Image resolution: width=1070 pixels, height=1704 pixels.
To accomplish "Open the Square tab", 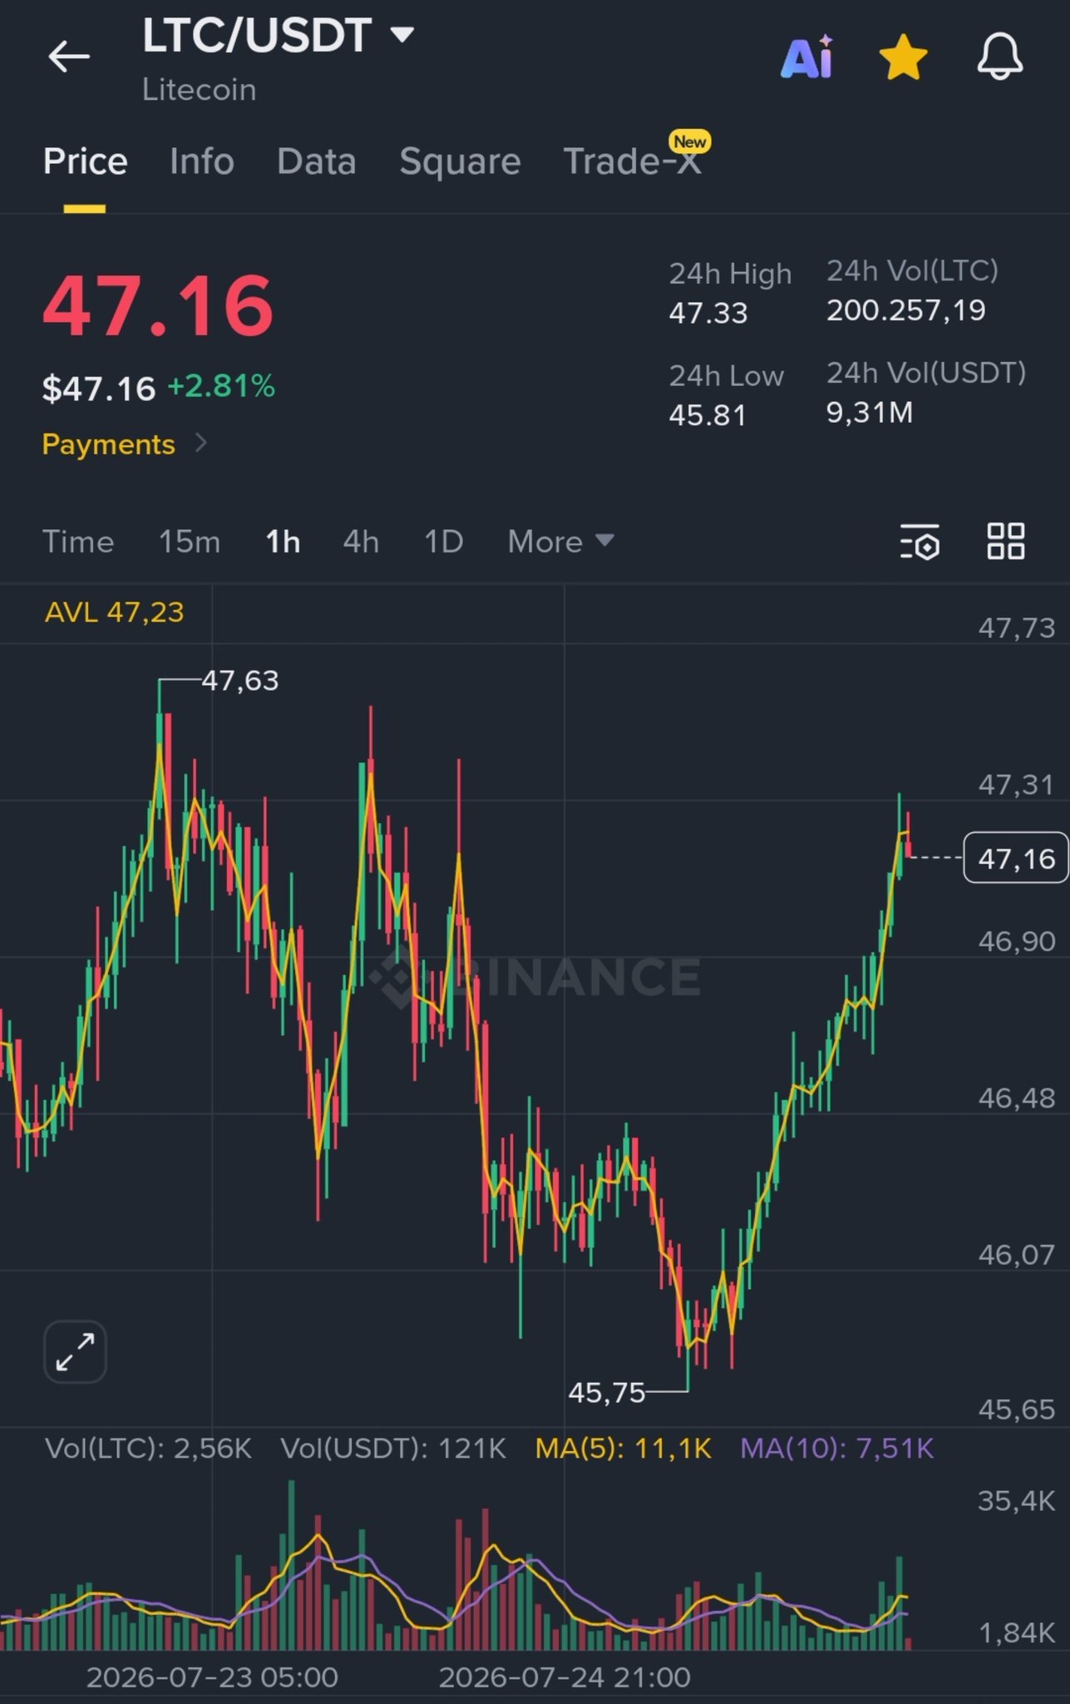I will coord(460,161).
